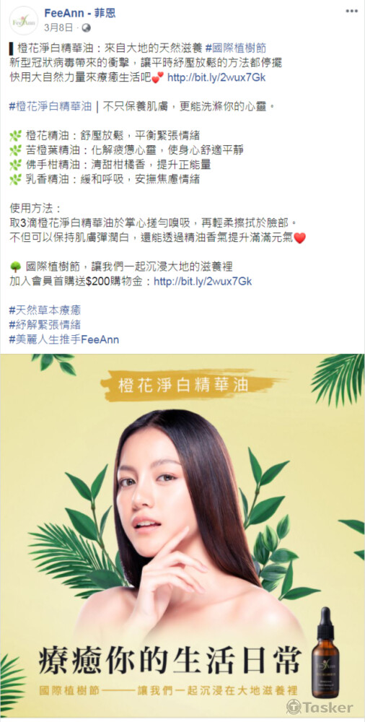Click the Tasker watermark logo
Image resolution: width=365 pixels, height=722 pixels.
[x=320, y=707]
